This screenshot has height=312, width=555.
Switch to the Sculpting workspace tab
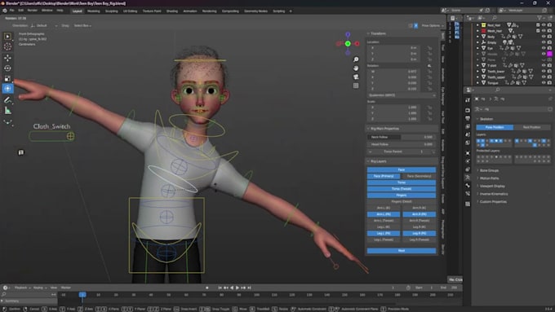tap(111, 11)
